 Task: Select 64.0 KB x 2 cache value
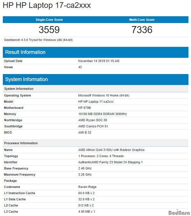(x=86, y=193)
